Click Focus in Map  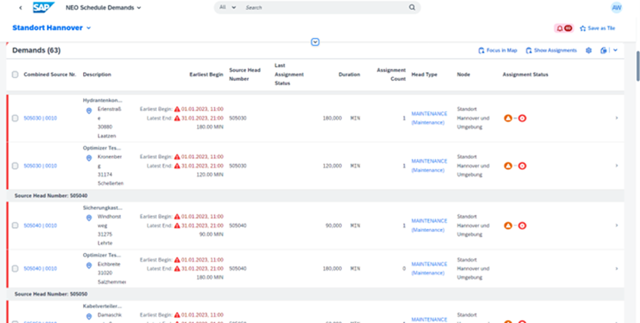point(498,50)
